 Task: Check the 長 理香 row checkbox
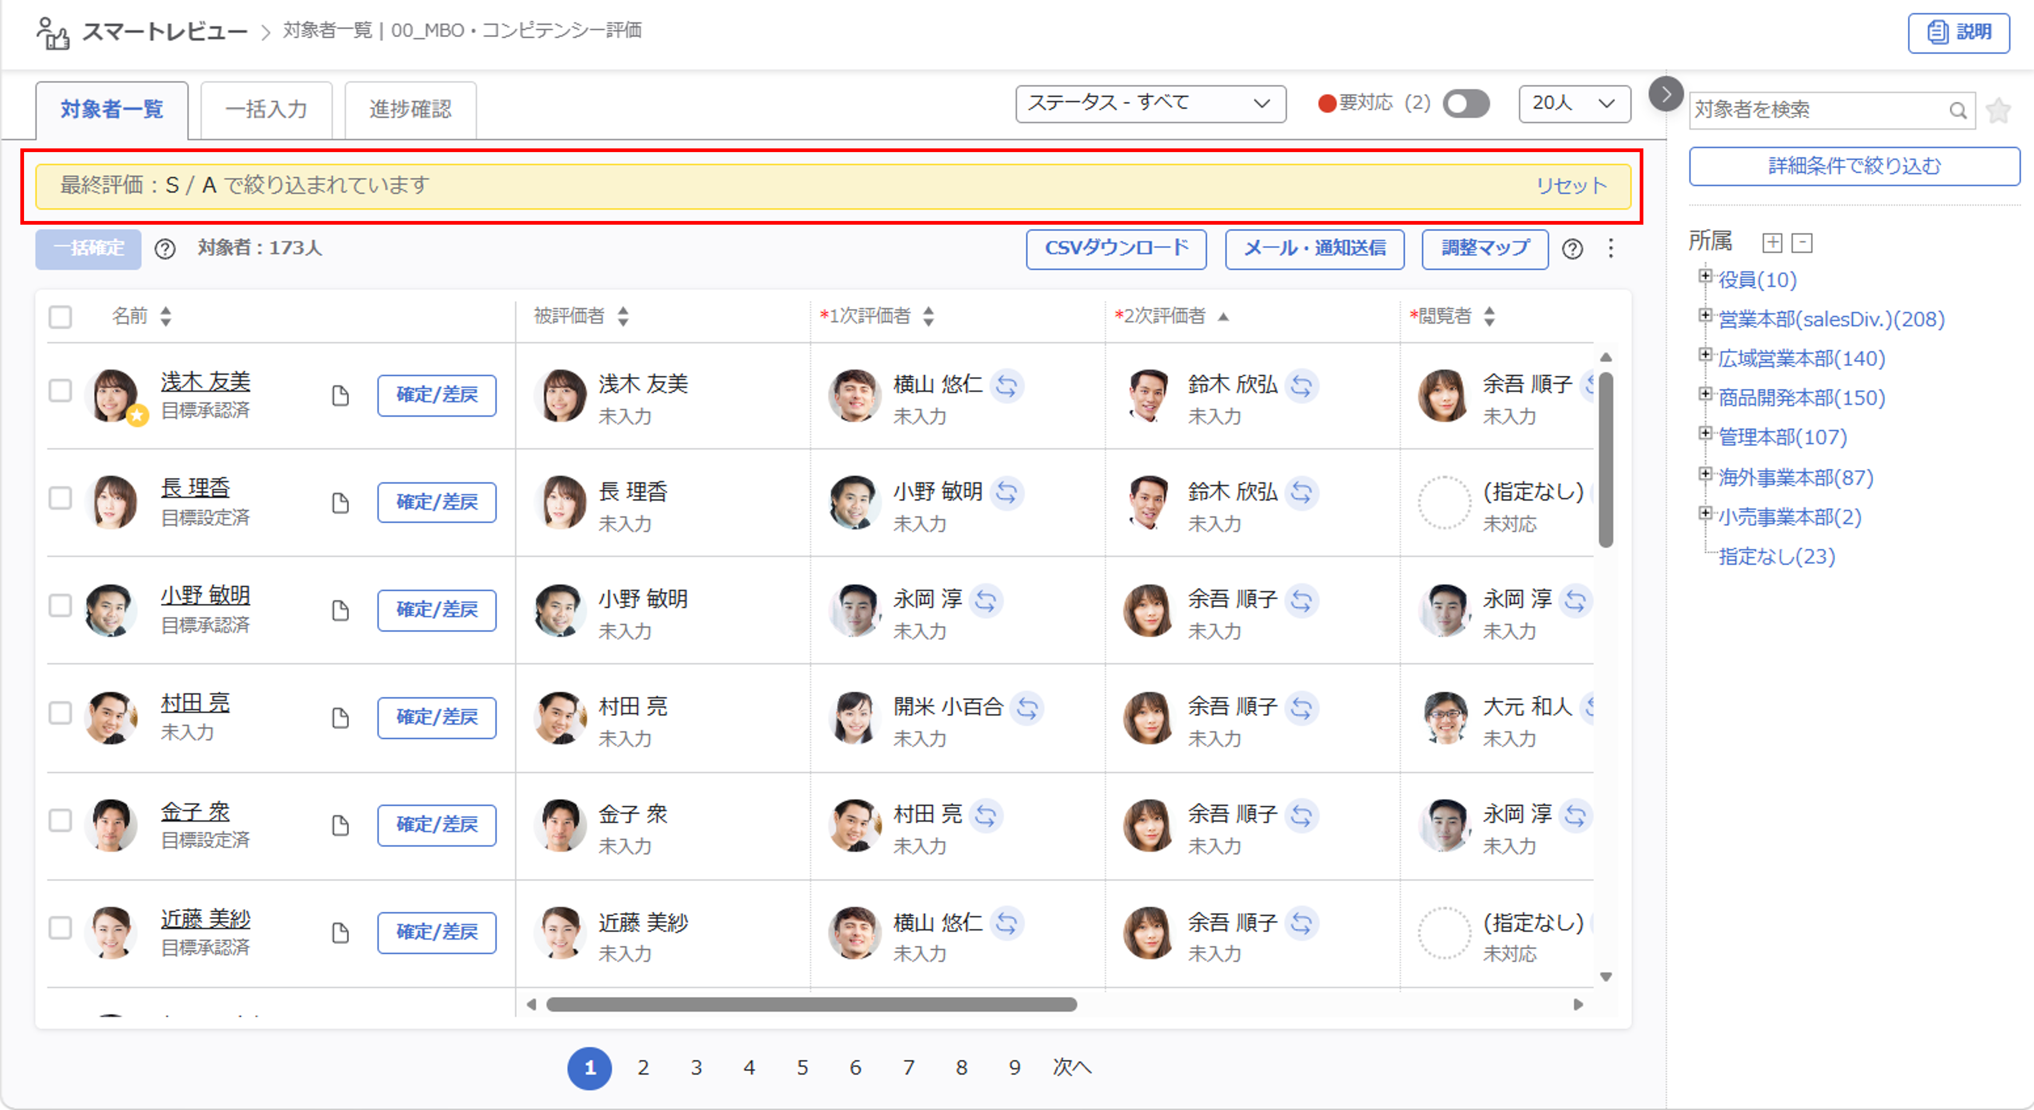[60, 498]
